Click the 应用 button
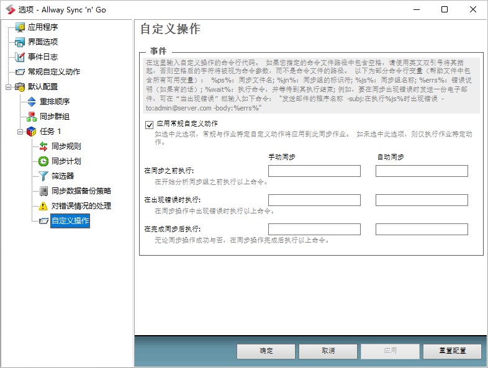Viewport: 488px width, 368px height. pyautogui.click(x=391, y=351)
